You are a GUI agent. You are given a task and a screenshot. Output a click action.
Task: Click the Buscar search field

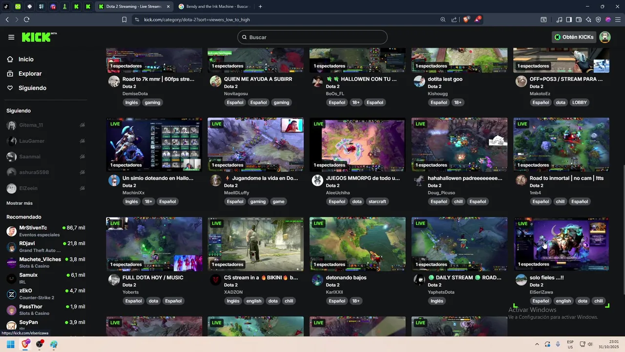coord(312,37)
